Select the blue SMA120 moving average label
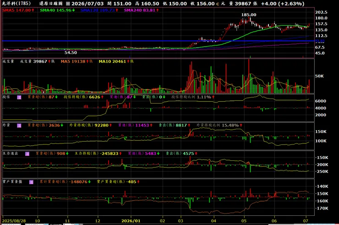 click(99, 10)
